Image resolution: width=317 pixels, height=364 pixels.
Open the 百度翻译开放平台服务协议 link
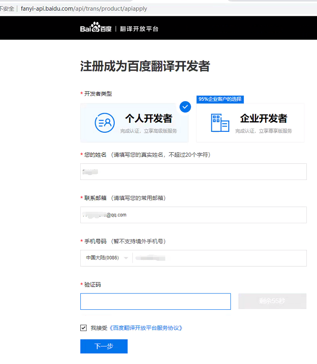click(x=146, y=328)
